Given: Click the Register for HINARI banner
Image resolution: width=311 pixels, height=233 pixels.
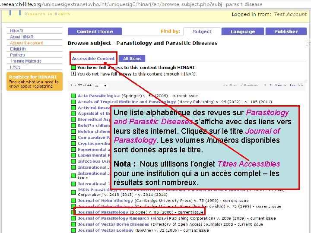Looking at the screenshot, I should (x=35, y=81).
